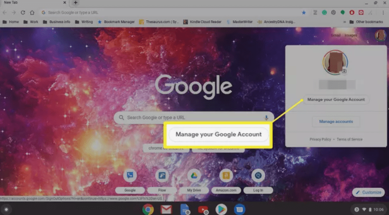Start voice search with the microphone icon
Screen dimensions: 389x215
[266, 118]
